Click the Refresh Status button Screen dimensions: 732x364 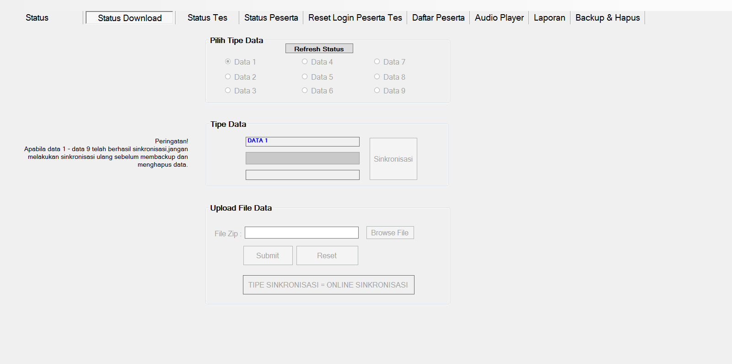coord(319,49)
